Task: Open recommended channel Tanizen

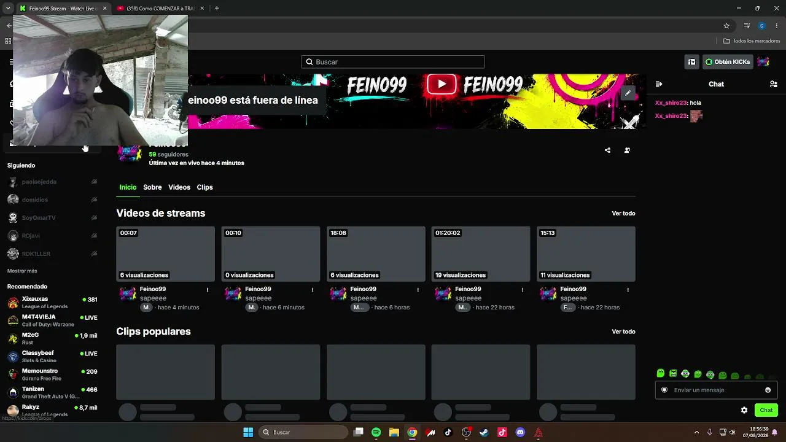Action: (52, 392)
